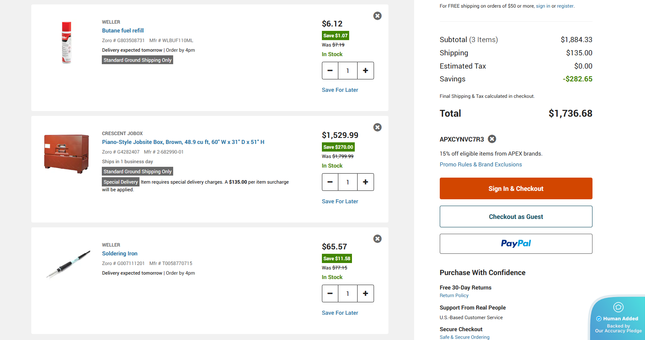Open Promo Rules & Brand Exclusions
The image size is (645, 340).
(481, 164)
